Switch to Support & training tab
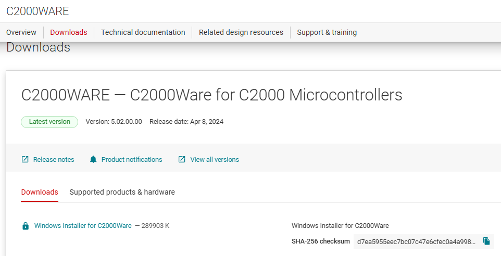The width and height of the screenshot is (501, 256). tap(327, 32)
